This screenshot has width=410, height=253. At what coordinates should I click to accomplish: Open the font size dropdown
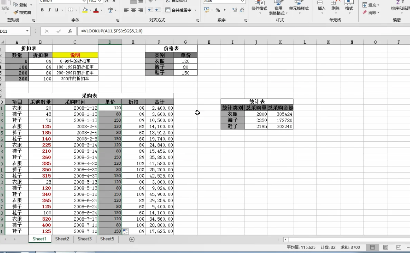(99, 1)
